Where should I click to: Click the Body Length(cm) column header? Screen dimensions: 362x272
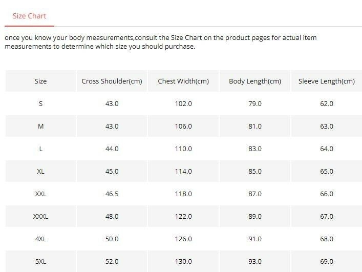tap(255, 81)
